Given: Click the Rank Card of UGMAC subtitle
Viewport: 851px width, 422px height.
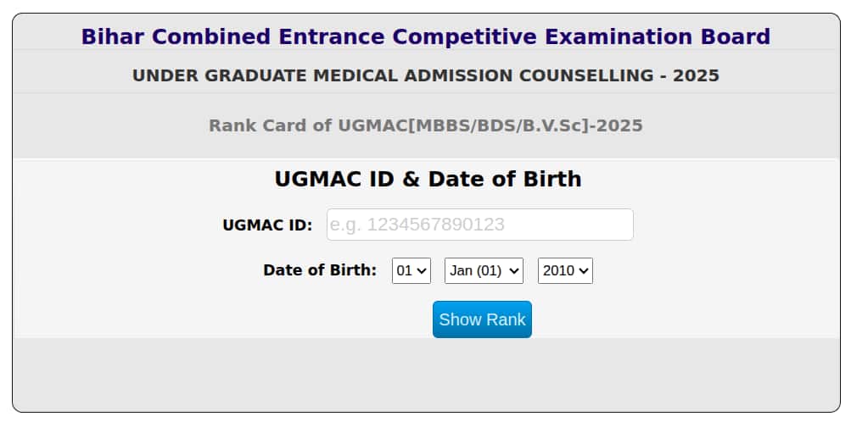Looking at the screenshot, I should [x=425, y=125].
